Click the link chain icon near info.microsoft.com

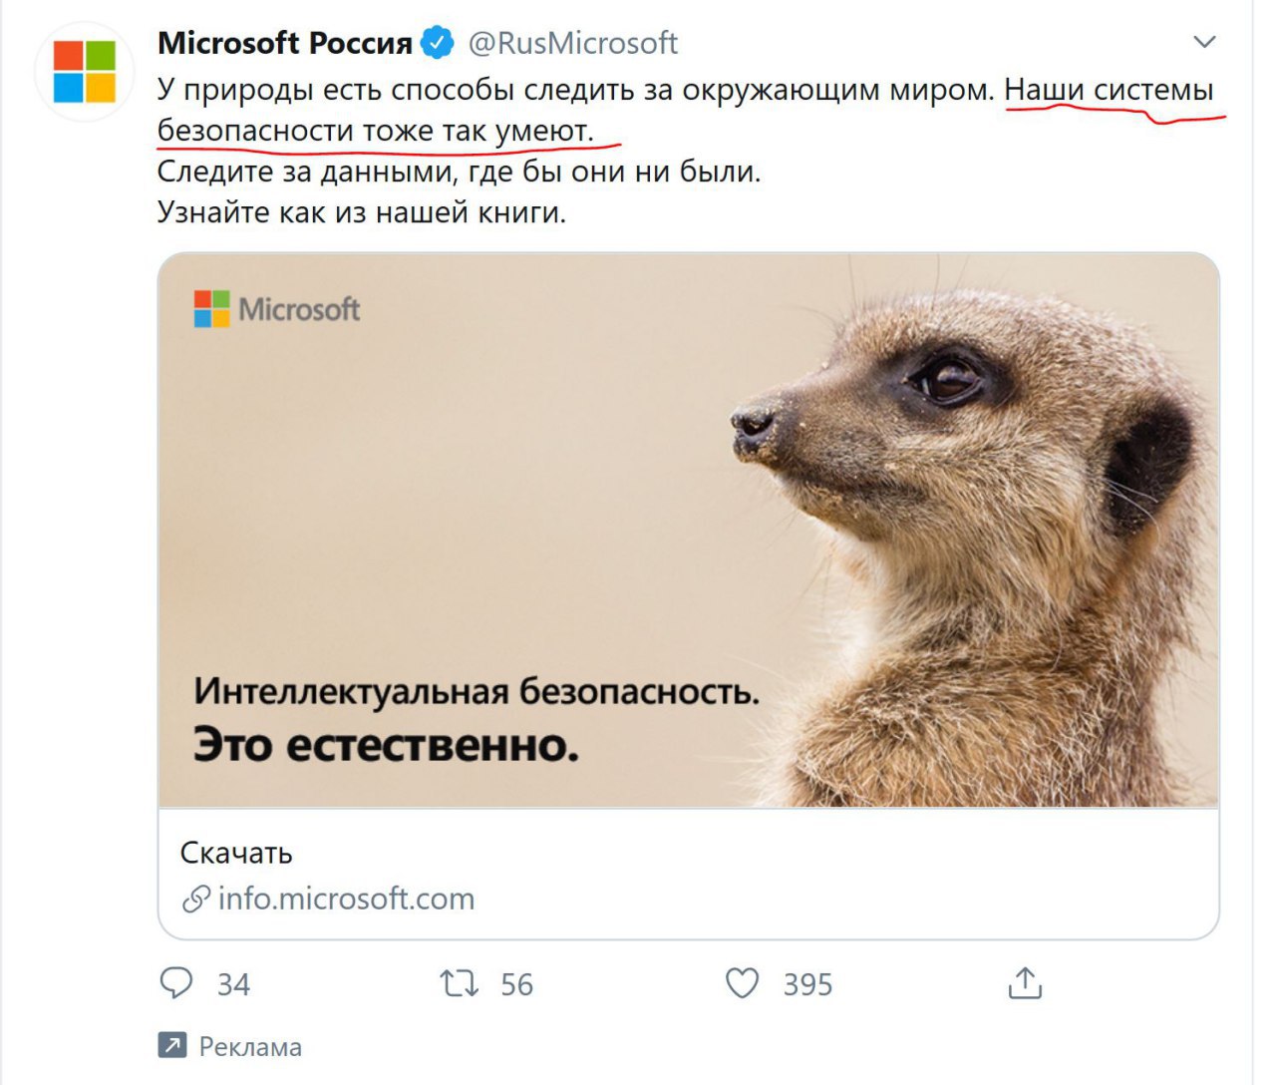[x=195, y=899]
